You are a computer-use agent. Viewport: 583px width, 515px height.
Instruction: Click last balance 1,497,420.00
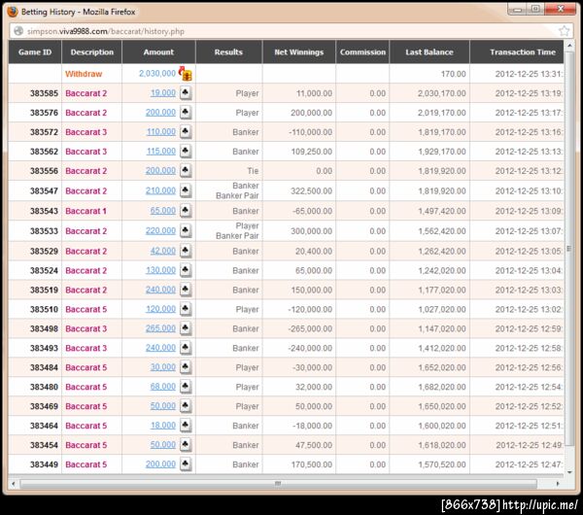click(x=442, y=211)
